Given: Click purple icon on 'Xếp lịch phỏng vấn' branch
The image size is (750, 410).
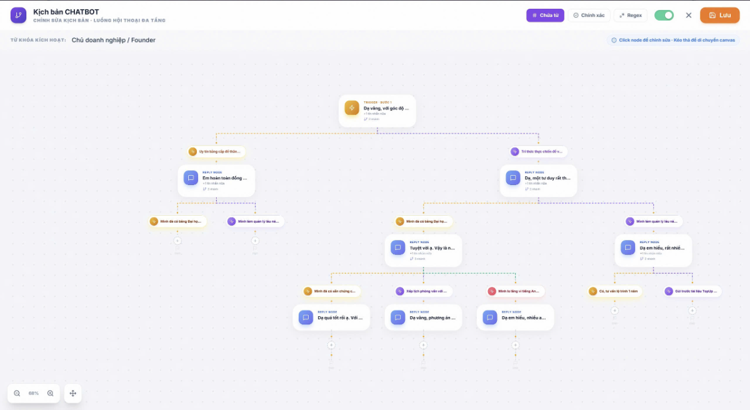Looking at the screenshot, I should coord(400,291).
